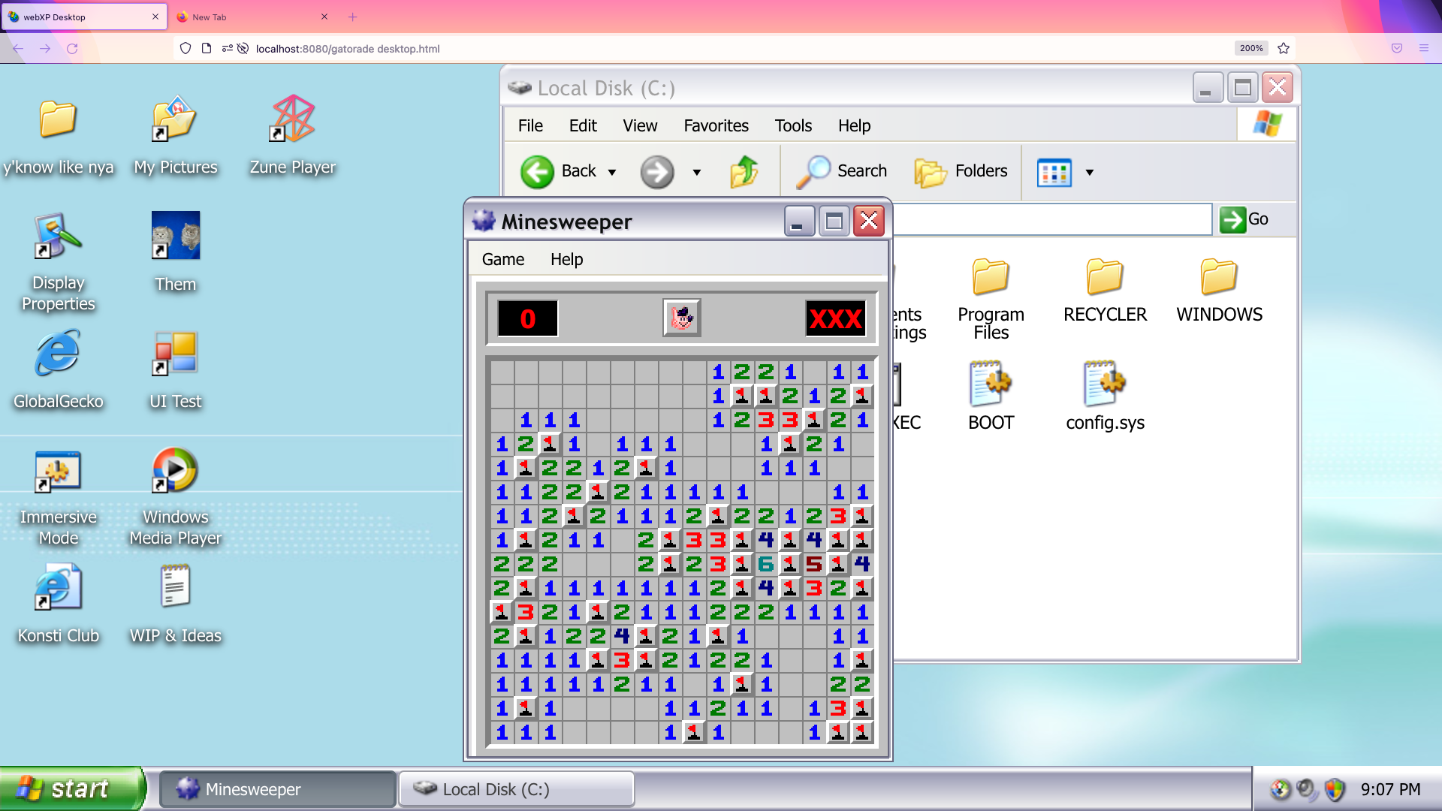
Task: Open the Favorites menu in Explorer
Action: tap(715, 126)
